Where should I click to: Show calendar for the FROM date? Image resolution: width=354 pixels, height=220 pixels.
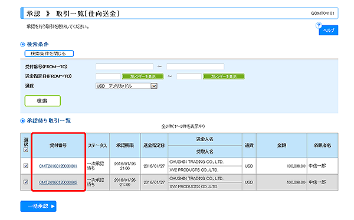click(143, 76)
